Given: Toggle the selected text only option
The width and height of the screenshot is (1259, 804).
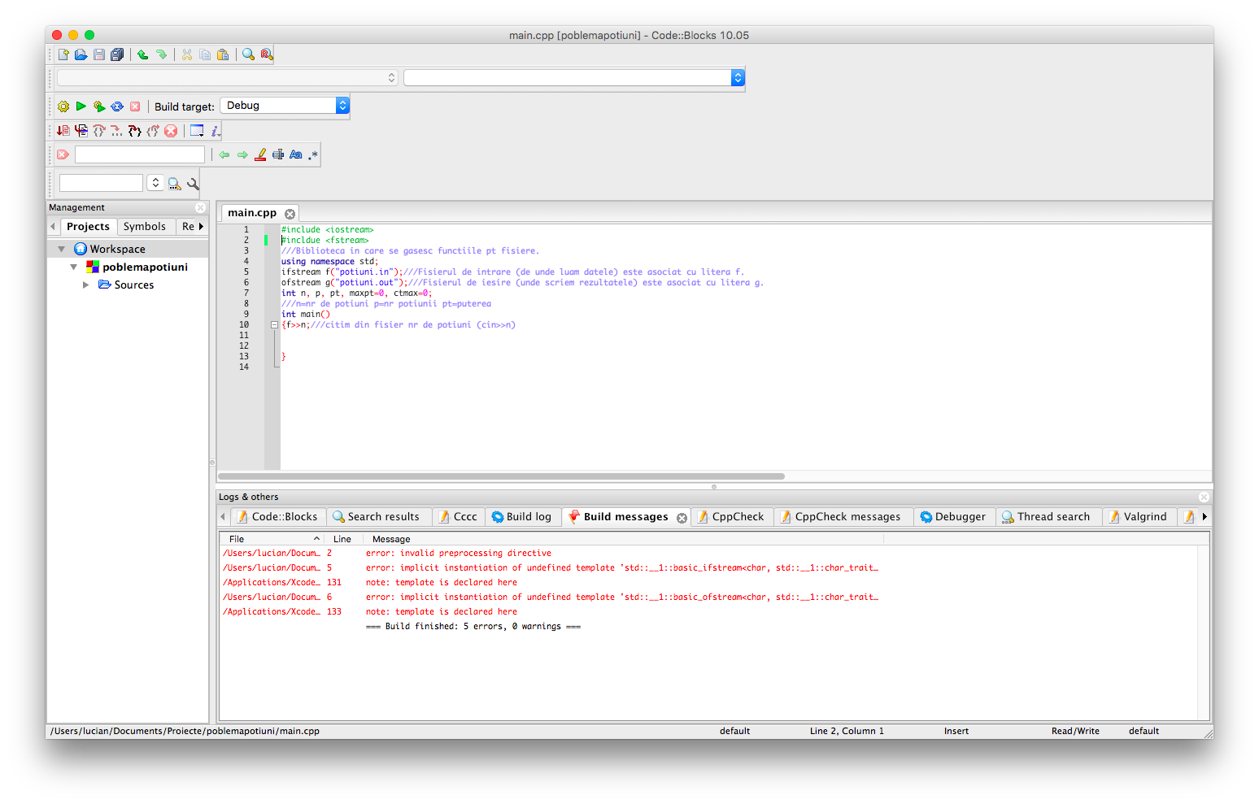Looking at the screenshot, I should click(278, 154).
